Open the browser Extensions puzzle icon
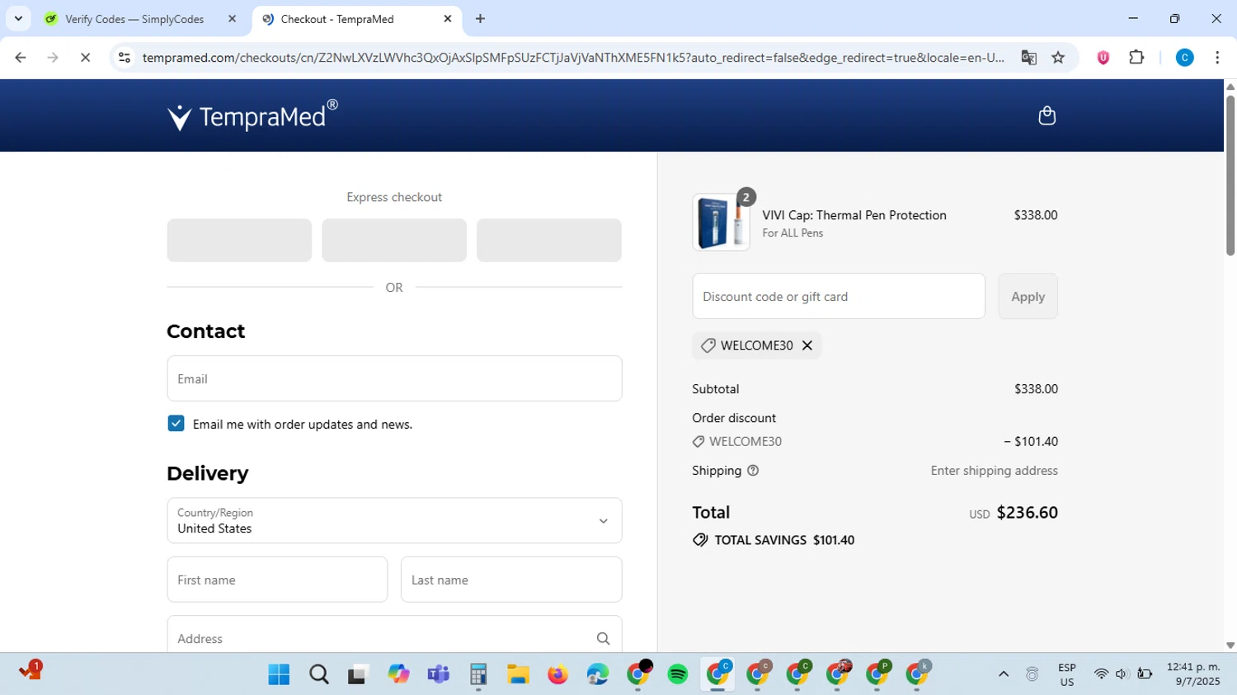The height and width of the screenshot is (695, 1237). [x=1136, y=58]
